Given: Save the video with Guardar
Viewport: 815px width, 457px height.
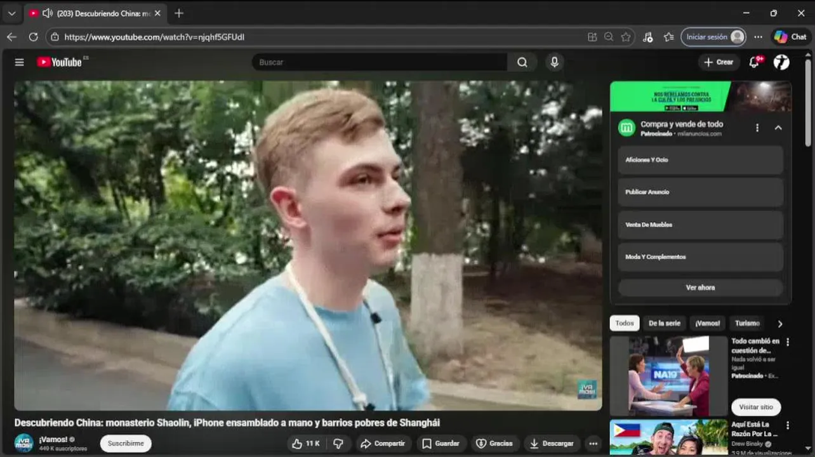Looking at the screenshot, I should coord(441,444).
